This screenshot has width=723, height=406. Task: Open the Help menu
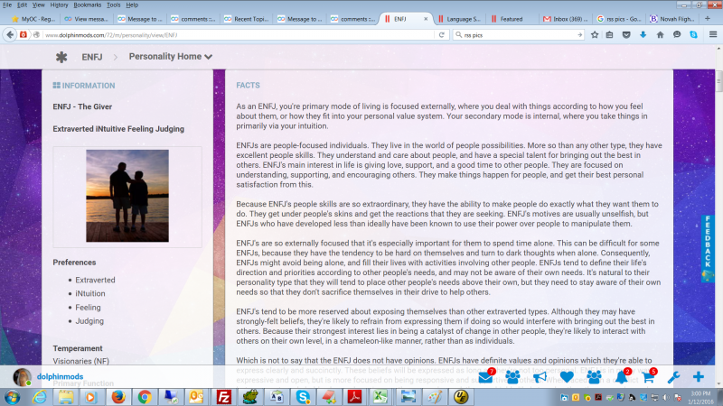click(x=132, y=5)
